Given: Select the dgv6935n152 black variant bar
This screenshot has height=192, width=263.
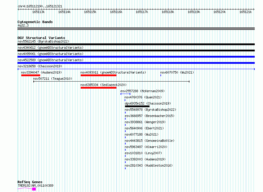Looking at the screenshot, I should point(137,106).
